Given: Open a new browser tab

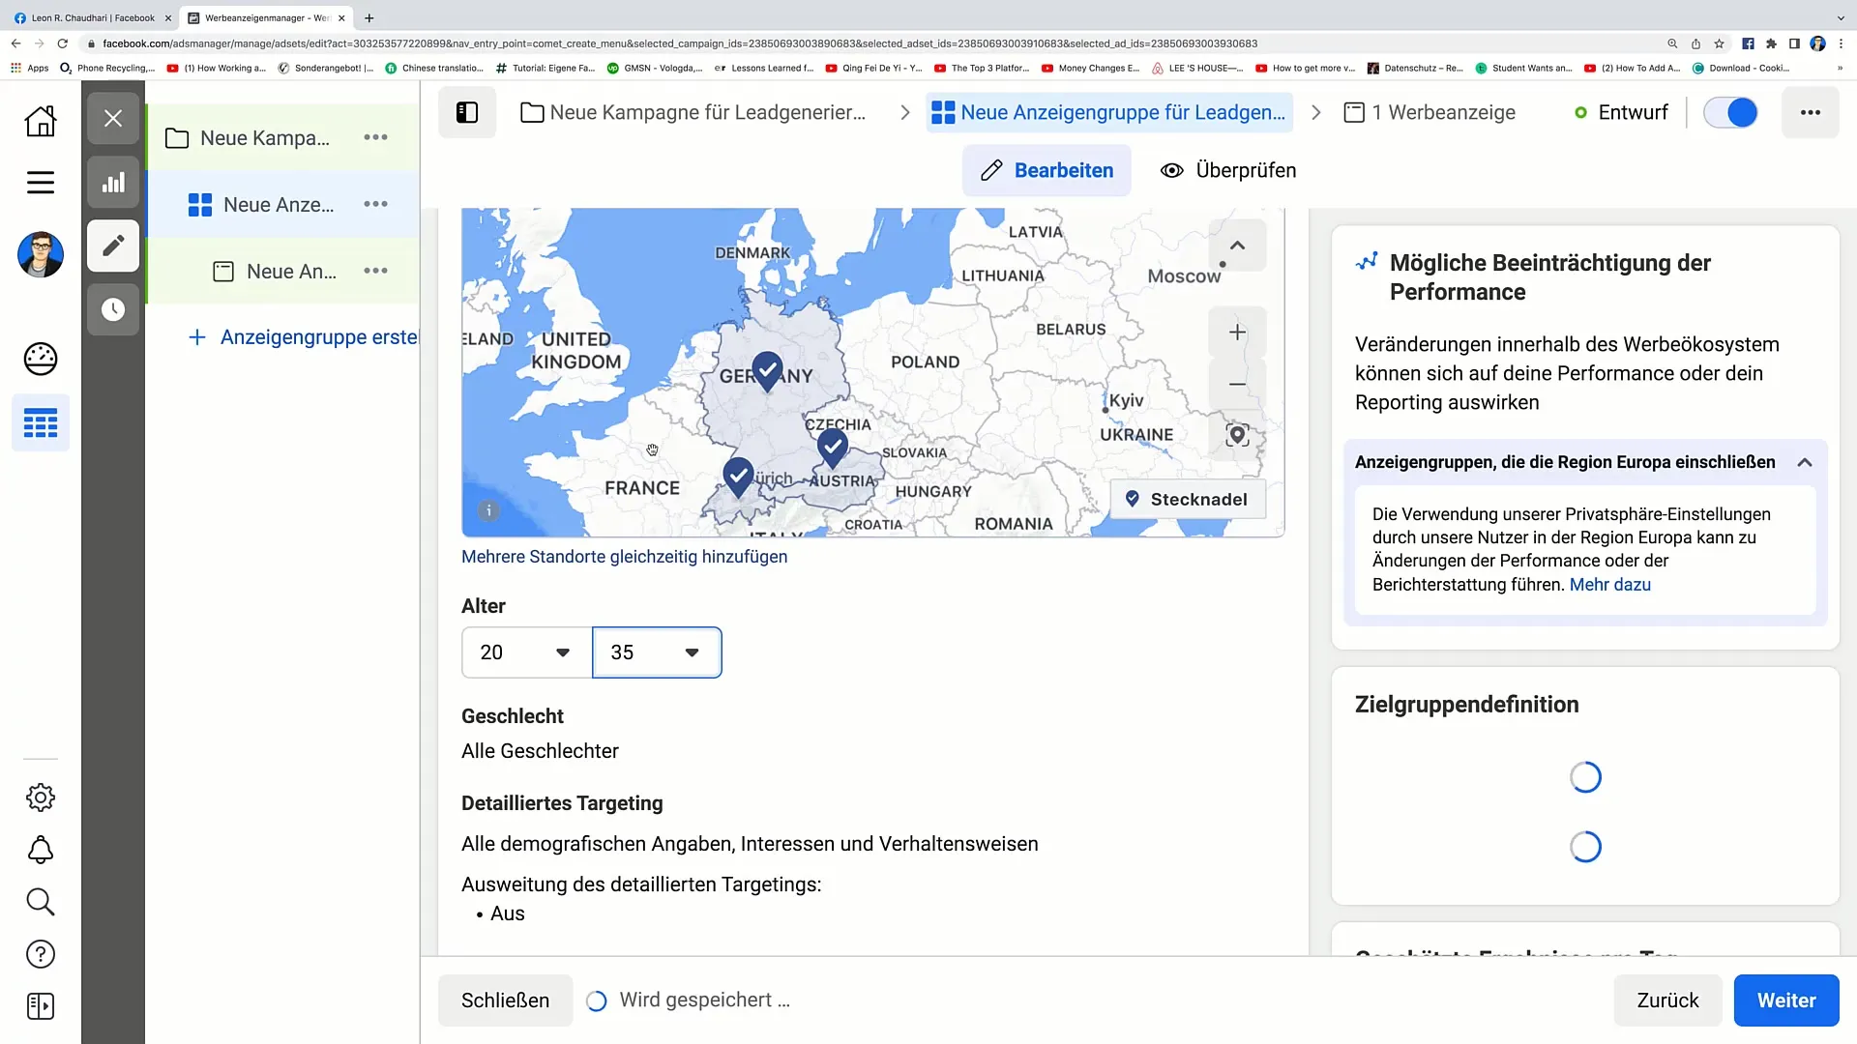Looking at the screenshot, I should tap(368, 17).
